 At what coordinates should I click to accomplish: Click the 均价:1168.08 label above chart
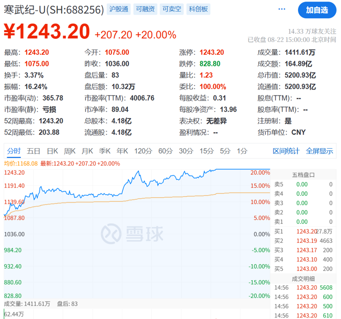pos(21,164)
